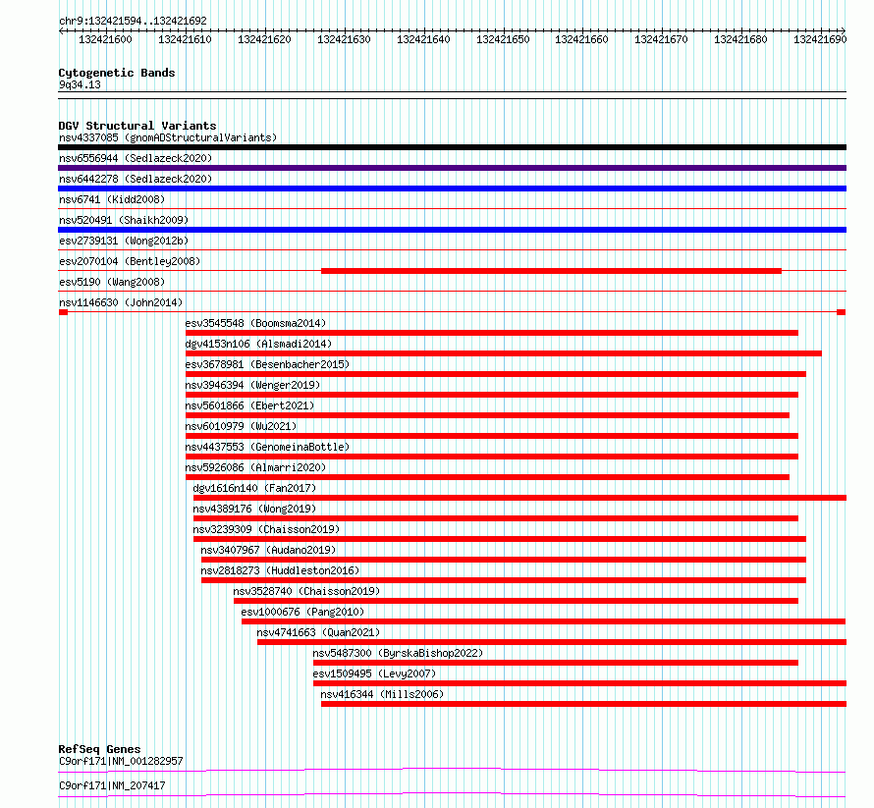Click nsv3239309 (Chaisson2019) label
The width and height of the screenshot is (874, 808).
click(266, 529)
